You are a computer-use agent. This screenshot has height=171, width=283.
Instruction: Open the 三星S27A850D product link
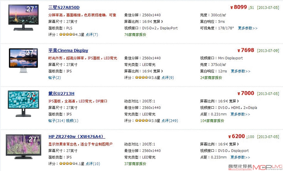click(64, 7)
